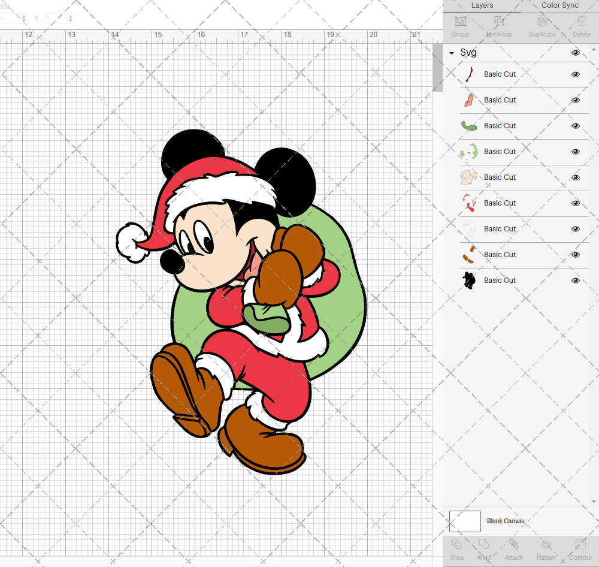Click Basic Cut text of dark red layer
599x567 pixels.
click(500, 74)
